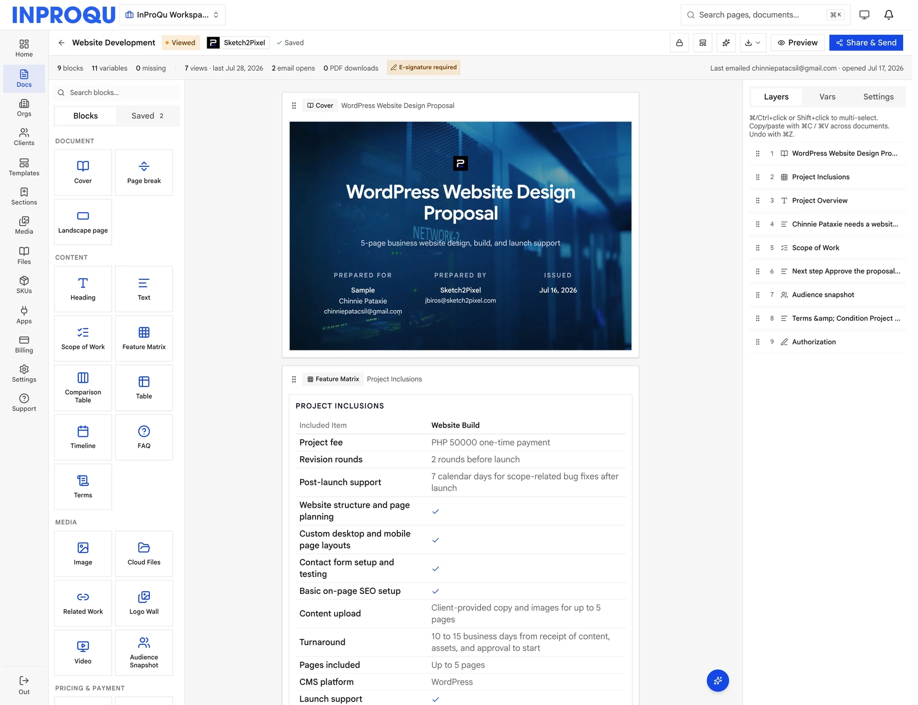Select Audience snapshot layer row
This screenshot has height=705, width=918.
(828, 295)
